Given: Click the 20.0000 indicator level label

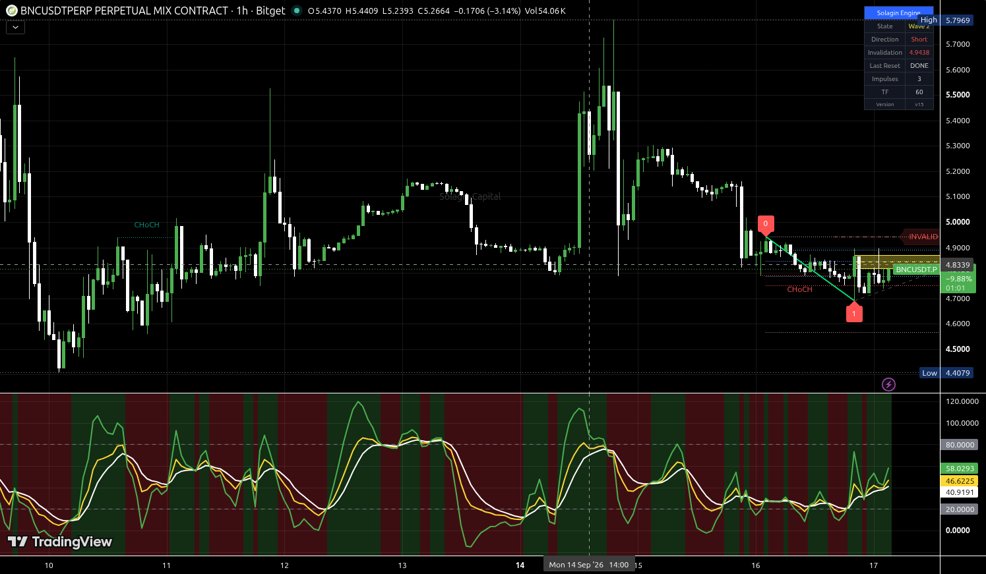Looking at the screenshot, I should (960, 509).
